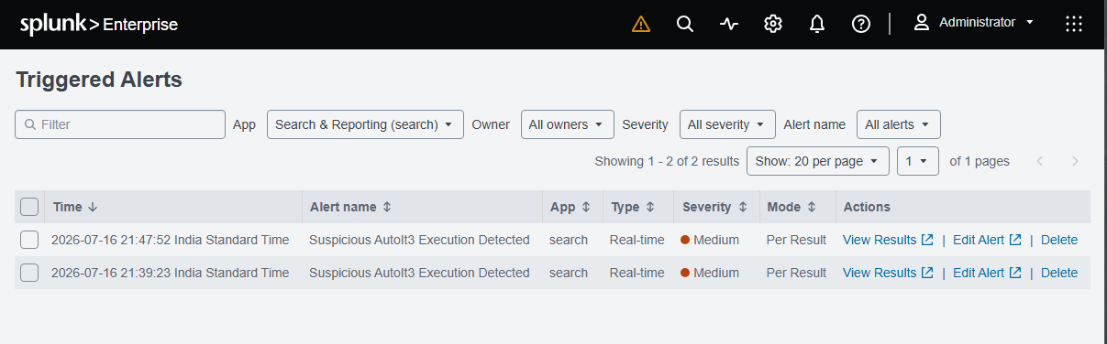Open the All severity dropdown
The image size is (1107, 344).
pyautogui.click(x=727, y=124)
